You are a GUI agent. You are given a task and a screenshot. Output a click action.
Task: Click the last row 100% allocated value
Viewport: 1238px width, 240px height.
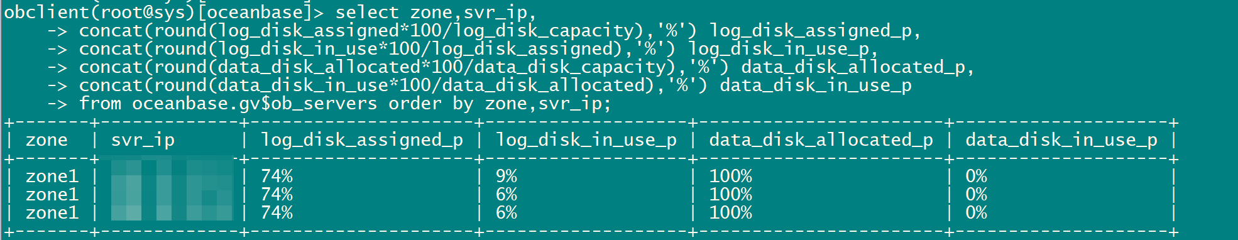731,213
